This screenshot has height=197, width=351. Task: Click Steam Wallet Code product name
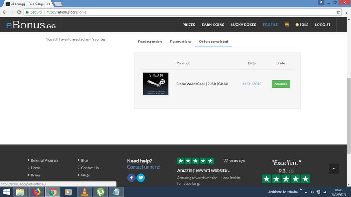[x=202, y=84]
